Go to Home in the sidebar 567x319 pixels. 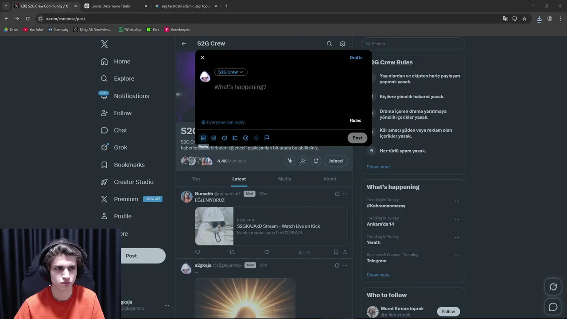(116, 62)
